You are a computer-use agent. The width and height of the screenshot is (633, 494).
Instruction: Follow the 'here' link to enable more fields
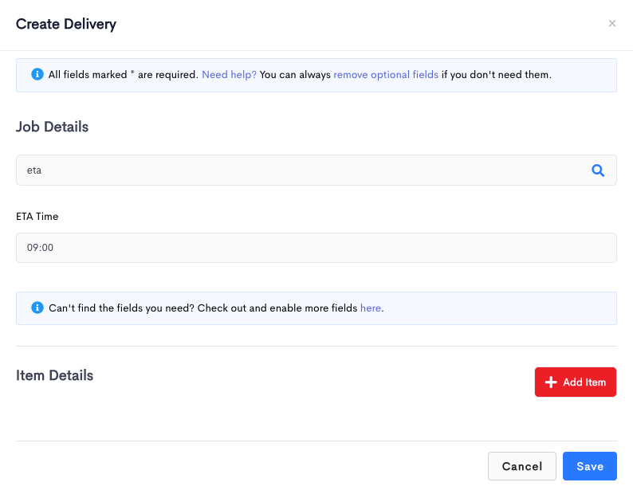pyautogui.click(x=370, y=308)
